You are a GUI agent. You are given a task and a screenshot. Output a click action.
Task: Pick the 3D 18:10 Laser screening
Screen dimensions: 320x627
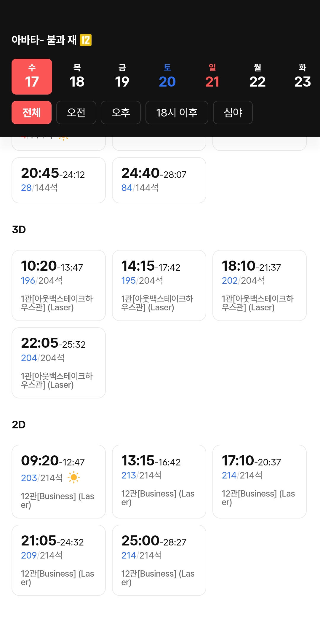point(259,285)
